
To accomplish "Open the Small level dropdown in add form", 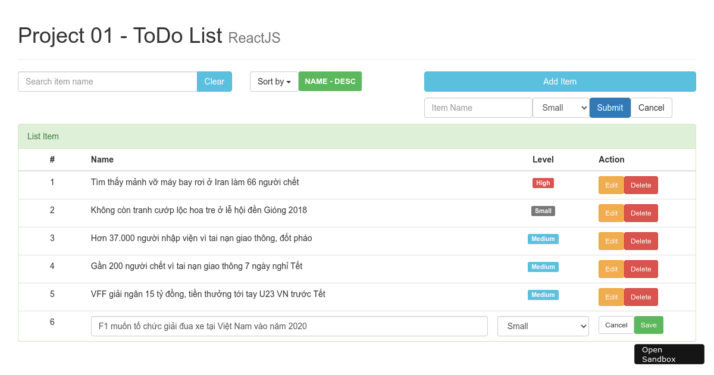I will 560,108.
